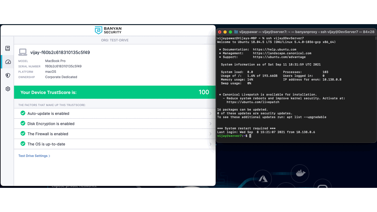Click the ubuntu.com/livepatch URL in terminal
Screen dimensions: 377x212
253,102
